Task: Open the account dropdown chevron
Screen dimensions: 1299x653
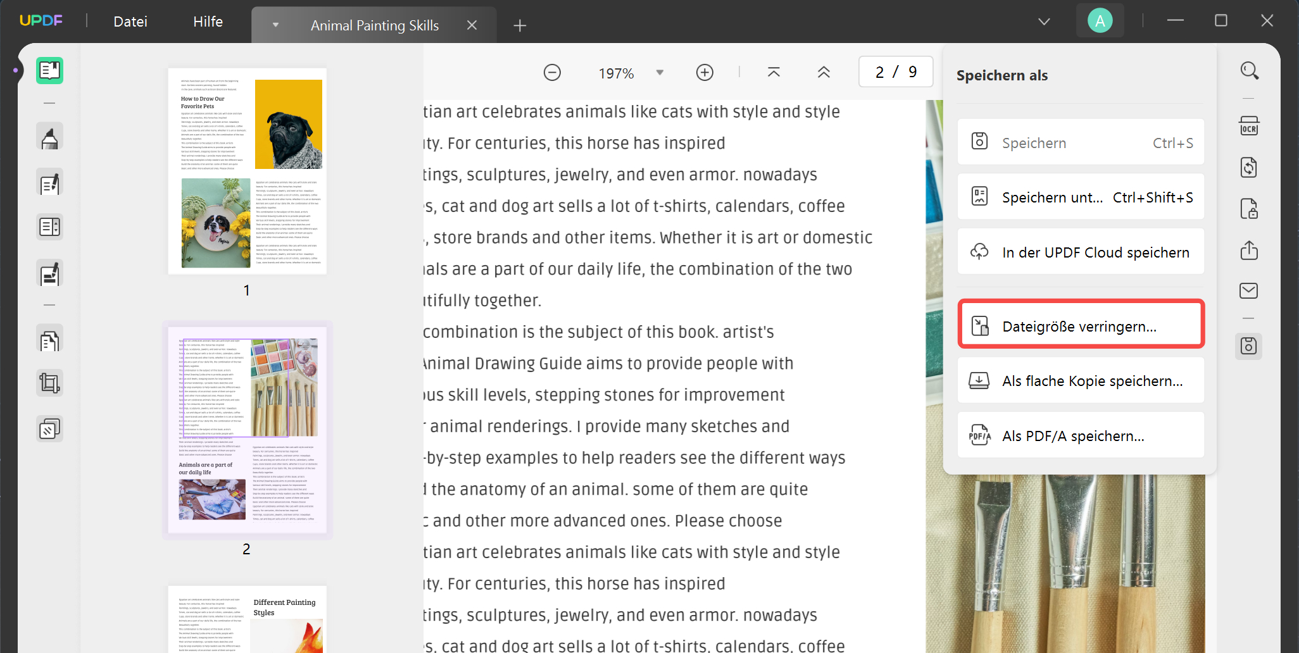Action: 1044,21
